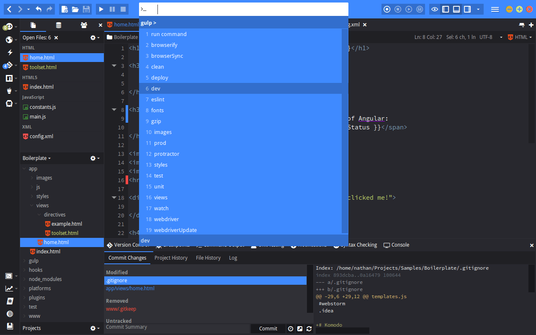
Task: Stop macro recording
Action: [x=398, y=9]
